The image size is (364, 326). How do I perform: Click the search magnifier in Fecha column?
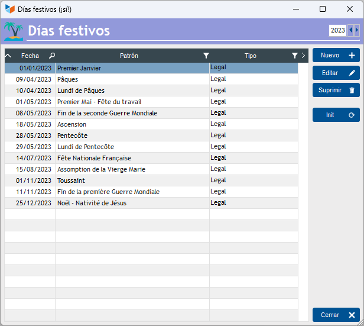(52, 56)
